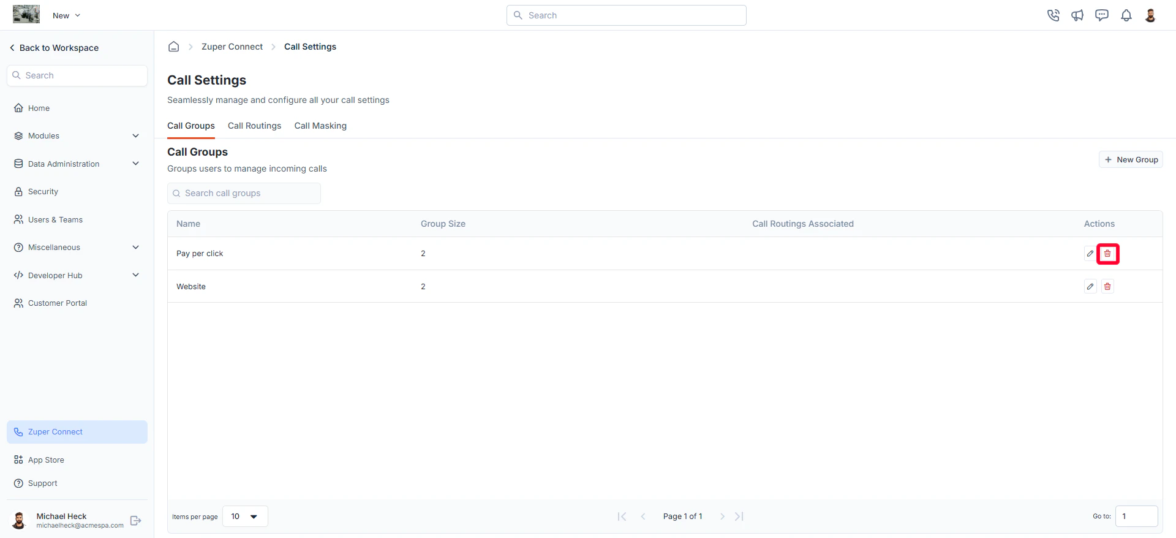Click the Data Administration database icon

pyautogui.click(x=18, y=164)
